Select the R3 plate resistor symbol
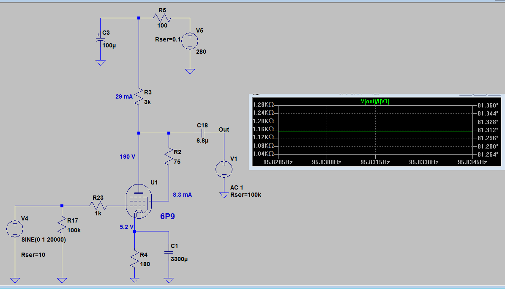 tap(139, 97)
